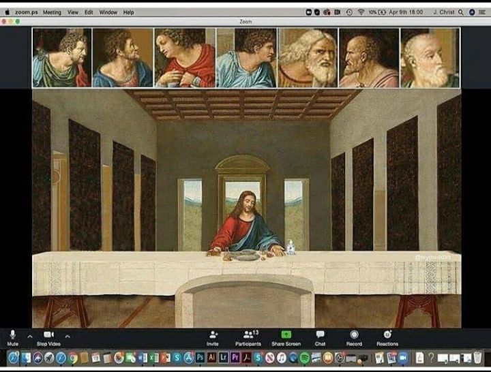Launch Microsoft Word from the Dock
Image resolution: width=491 pixels, height=372 pixels.
(143, 358)
